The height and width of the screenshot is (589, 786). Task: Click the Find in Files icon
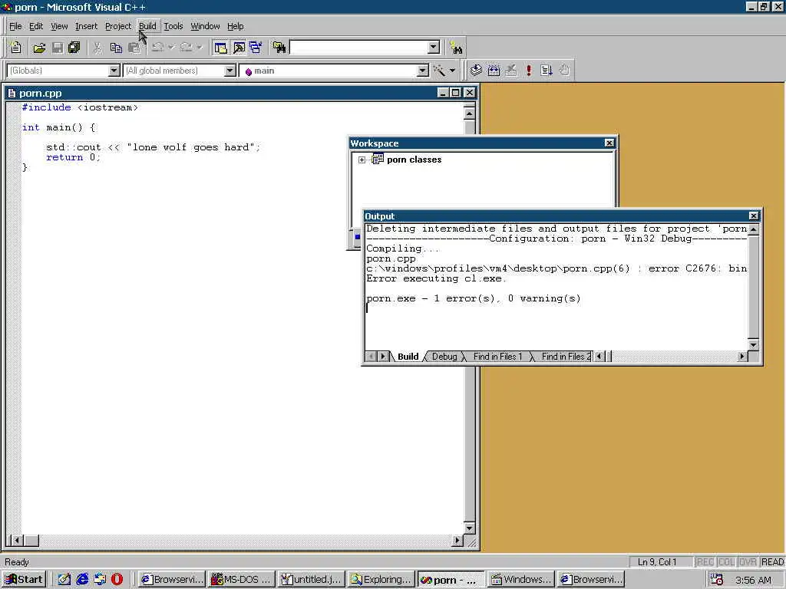(279, 48)
